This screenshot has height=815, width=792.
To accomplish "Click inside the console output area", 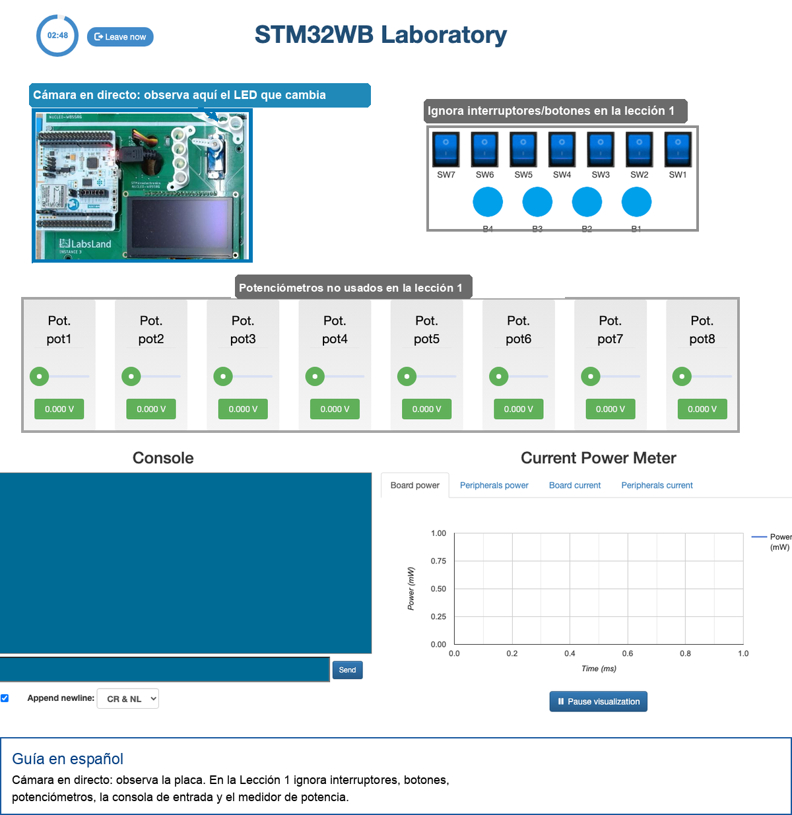I will (185, 563).
